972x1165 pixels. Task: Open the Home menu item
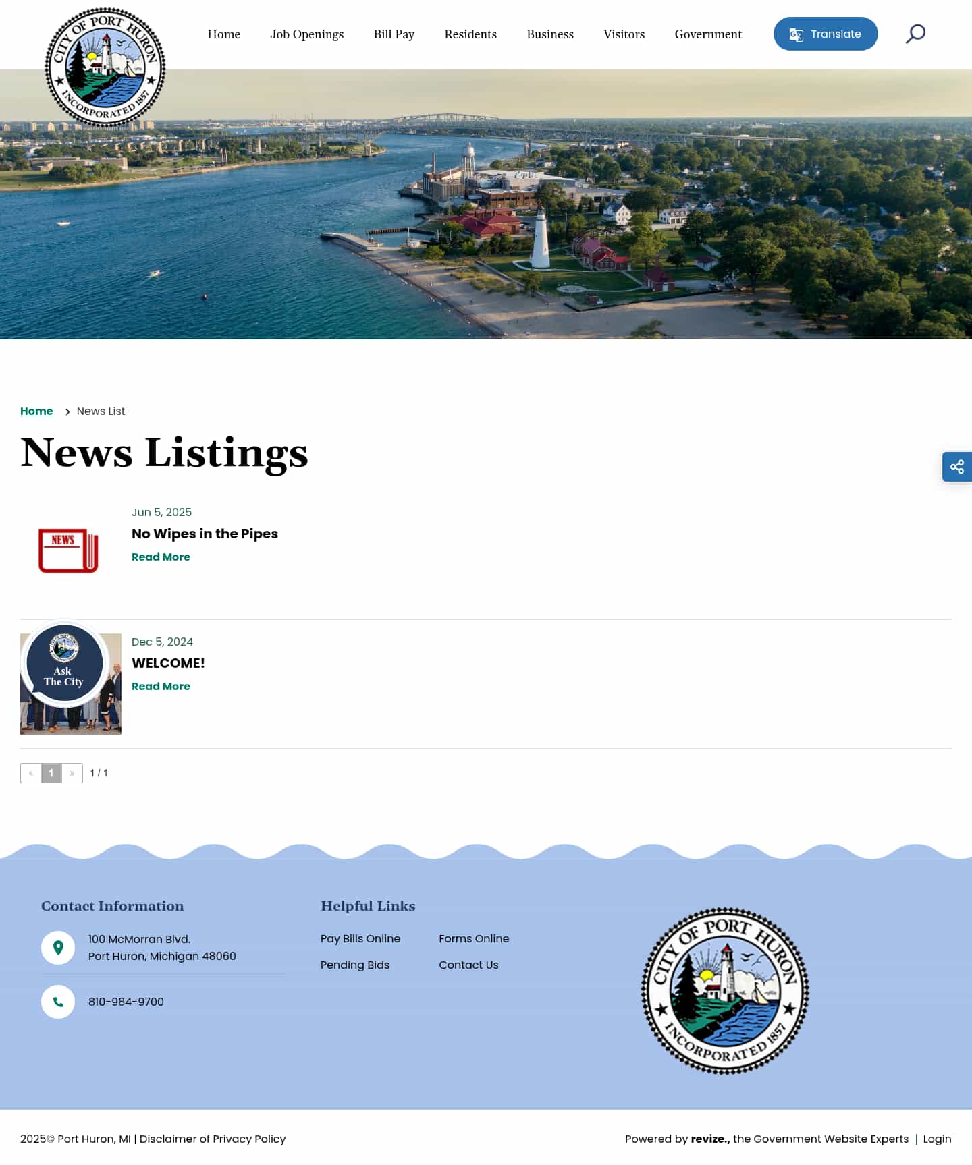223,34
